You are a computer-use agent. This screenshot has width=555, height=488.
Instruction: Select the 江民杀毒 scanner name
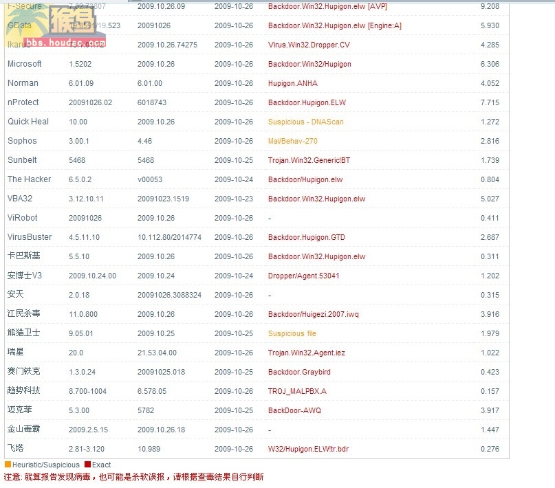tap(23, 313)
